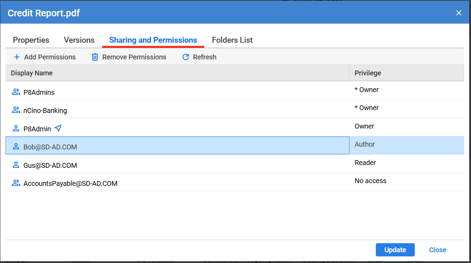
Task: Click the user icon beside Bob@SD-AD.COM
Action: (x=16, y=147)
